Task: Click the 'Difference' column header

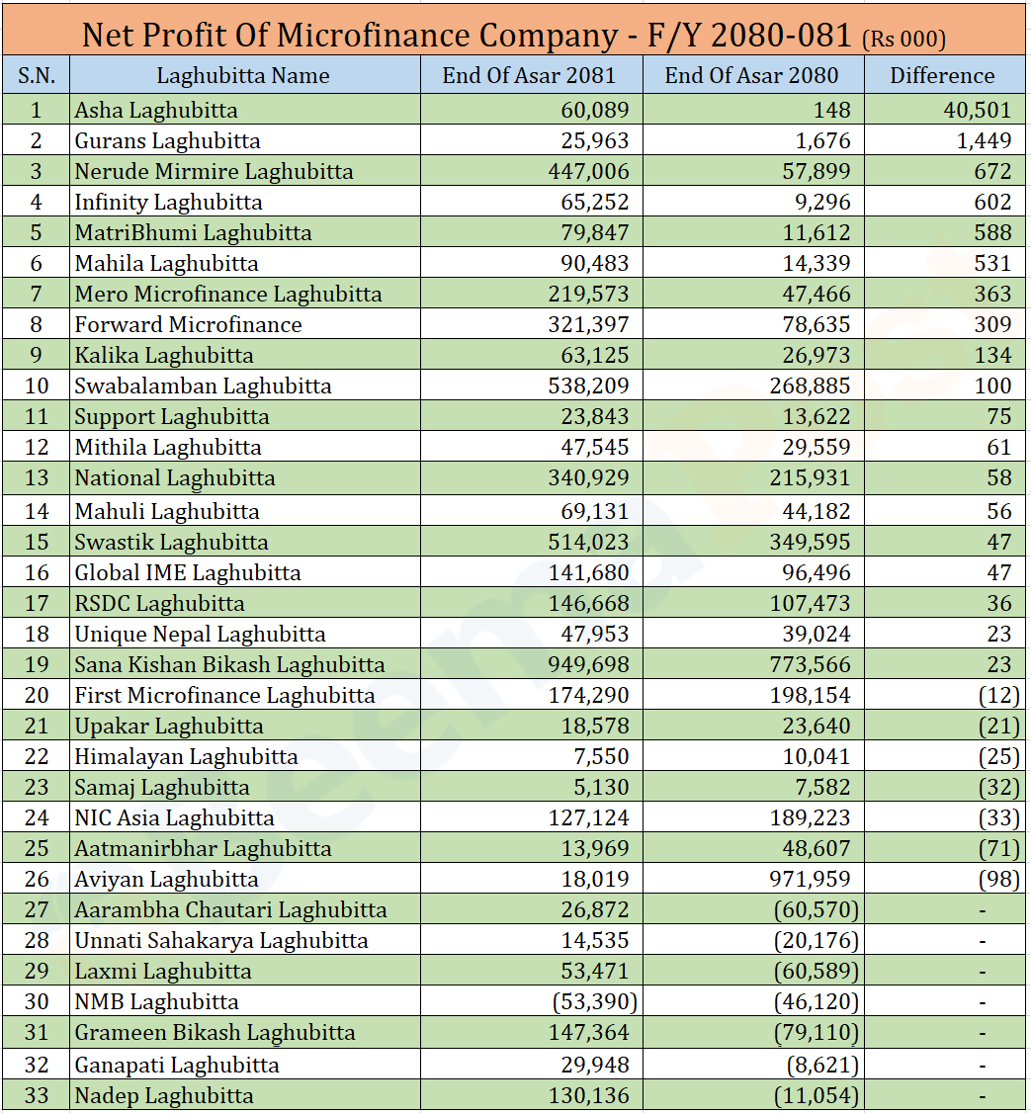Action: pos(942,76)
